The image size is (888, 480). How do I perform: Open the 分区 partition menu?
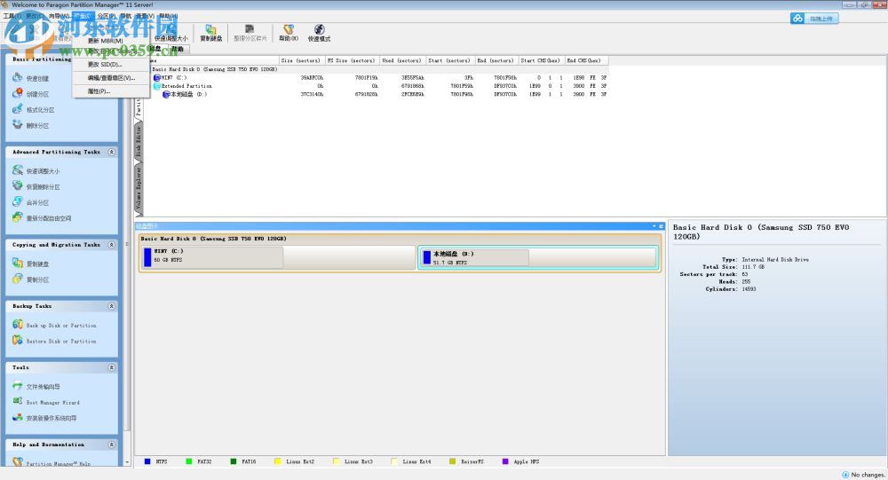pos(106,16)
